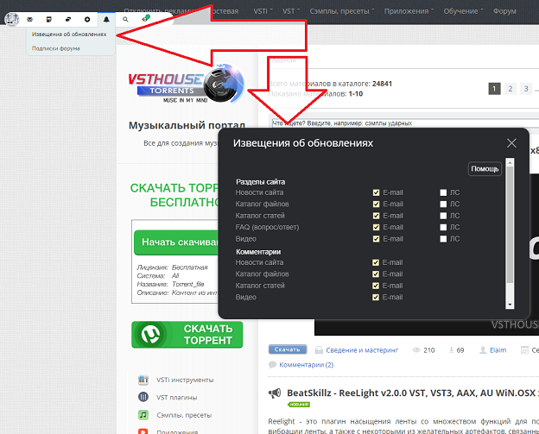Image resolution: width=539 pixels, height=434 pixels.
Task: Open the user avatar icon in admin bar
Action: point(12,19)
